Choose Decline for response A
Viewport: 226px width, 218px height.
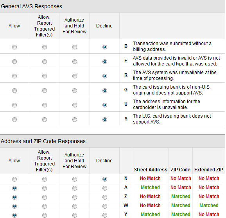tap(105, 188)
